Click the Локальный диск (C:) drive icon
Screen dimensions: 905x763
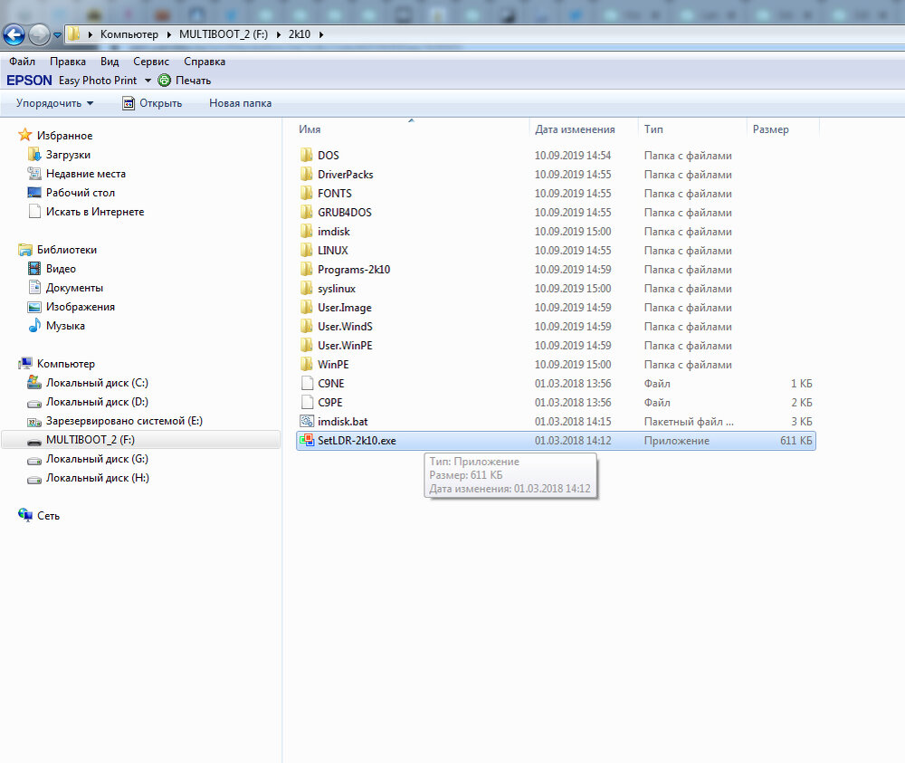[x=34, y=383]
